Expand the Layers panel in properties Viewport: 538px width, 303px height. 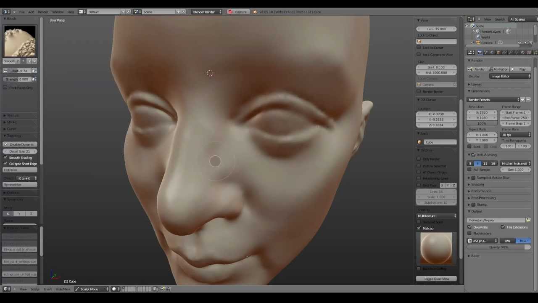476,84
